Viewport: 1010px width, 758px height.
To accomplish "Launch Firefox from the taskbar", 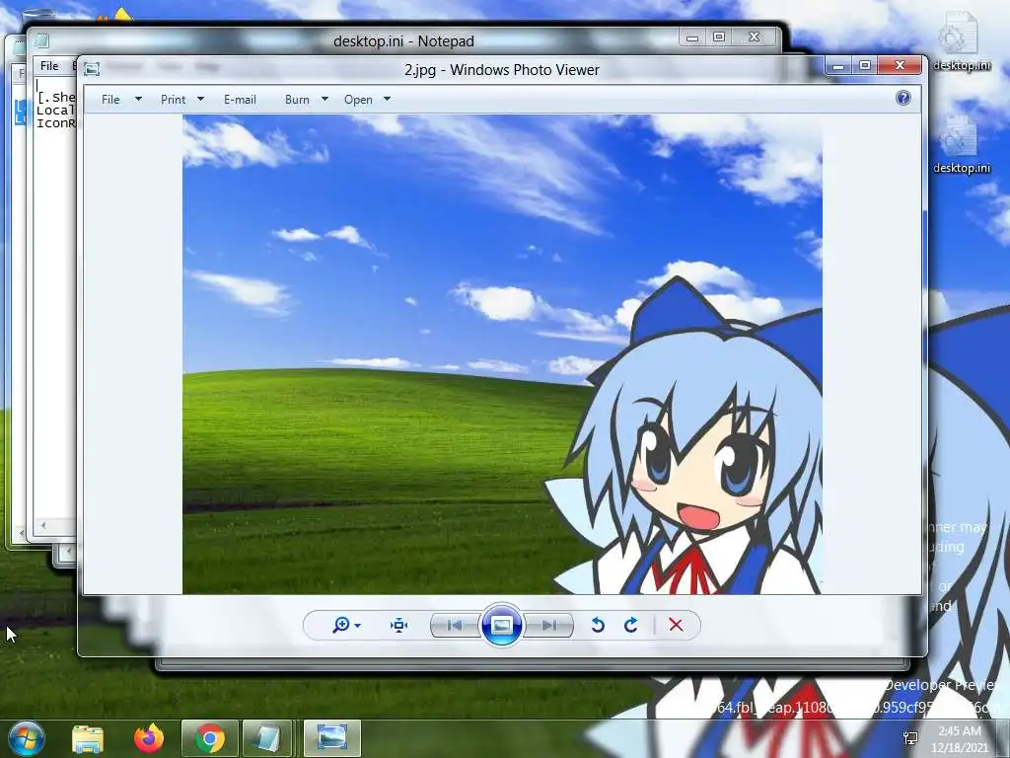I will 150,738.
